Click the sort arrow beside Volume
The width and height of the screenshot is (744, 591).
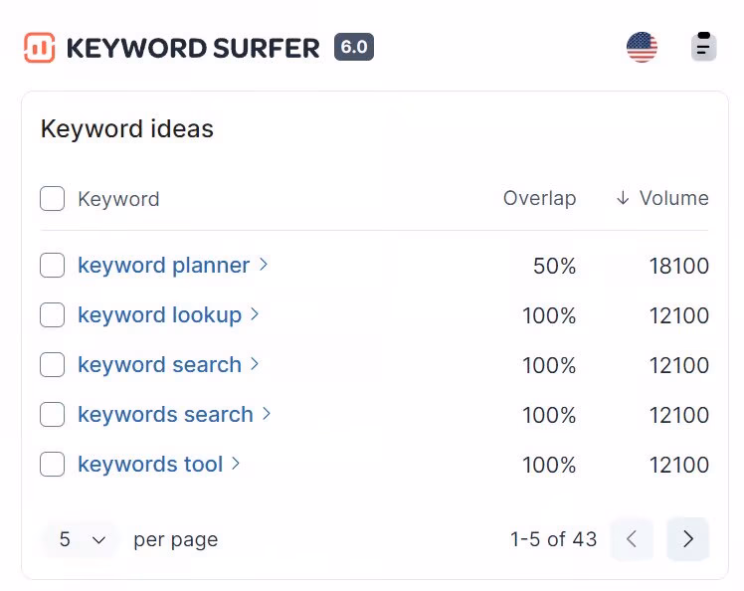click(623, 198)
